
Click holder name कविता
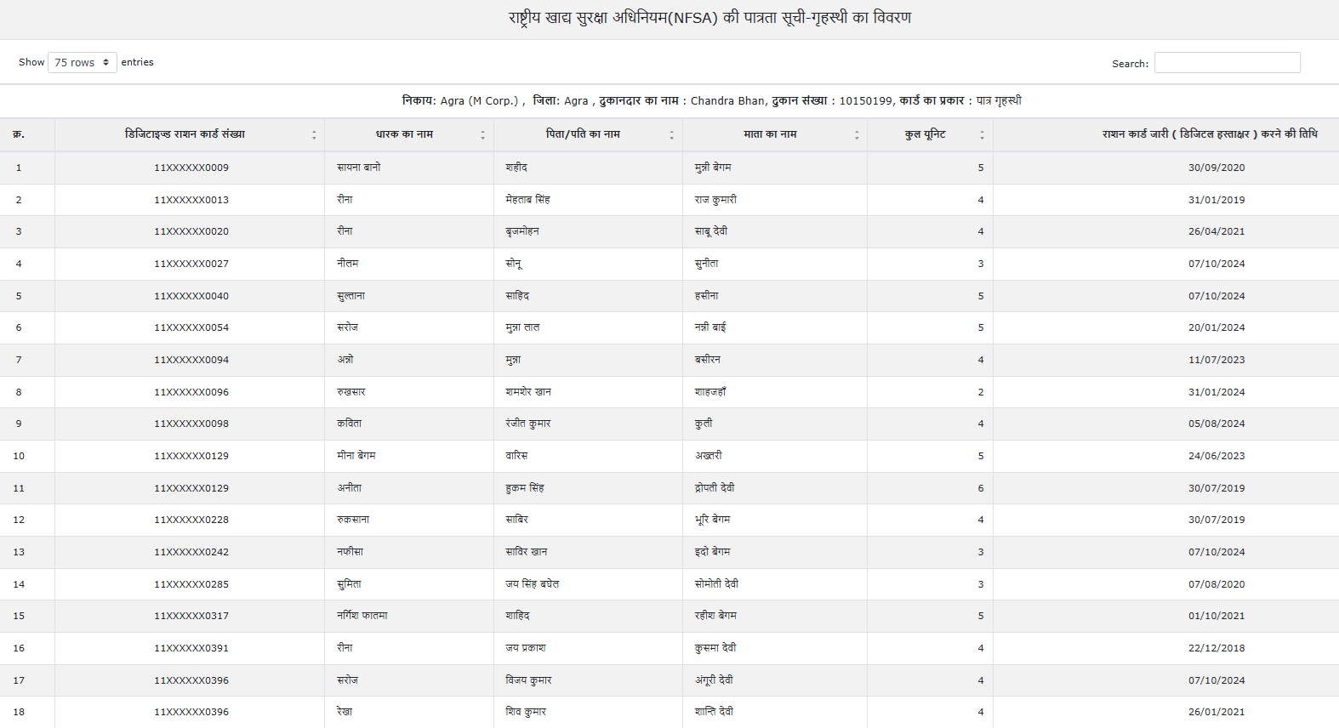(x=350, y=424)
